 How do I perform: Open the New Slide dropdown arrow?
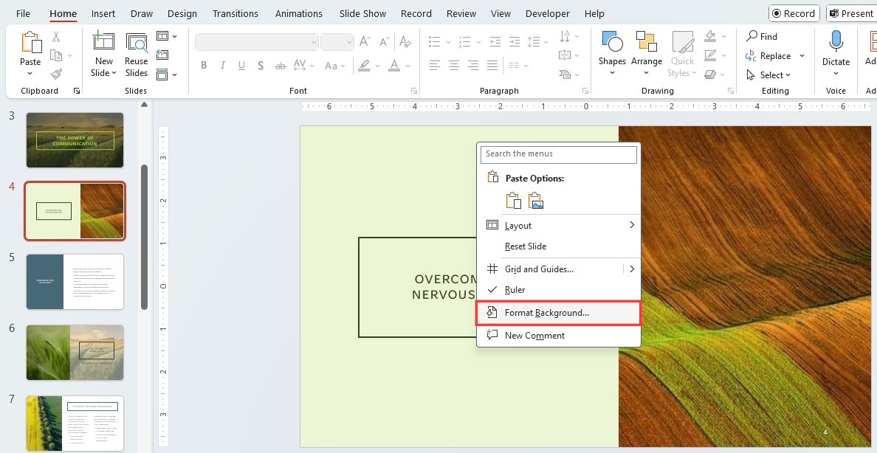pyautogui.click(x=114, y=73)
